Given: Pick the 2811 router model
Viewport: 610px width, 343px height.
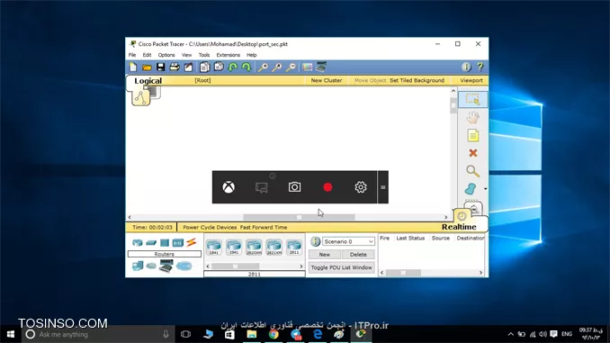Looking at the screenshot, I should (294, 248).
